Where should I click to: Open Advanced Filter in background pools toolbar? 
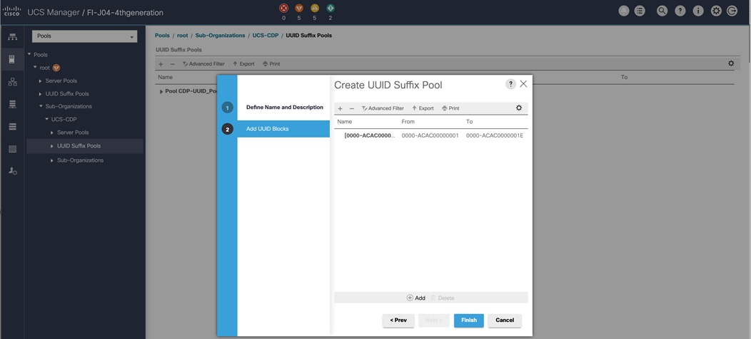click(203, 63)
